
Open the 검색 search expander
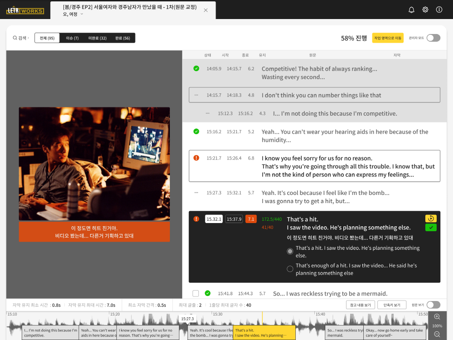[21, 38]
